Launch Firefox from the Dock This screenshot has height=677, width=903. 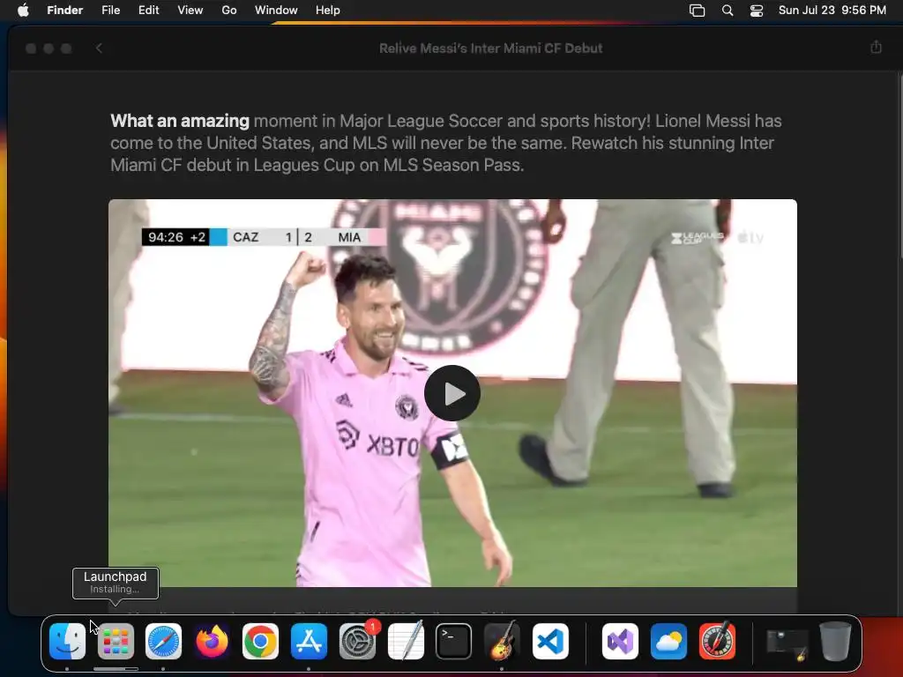(x=212, y=642)
